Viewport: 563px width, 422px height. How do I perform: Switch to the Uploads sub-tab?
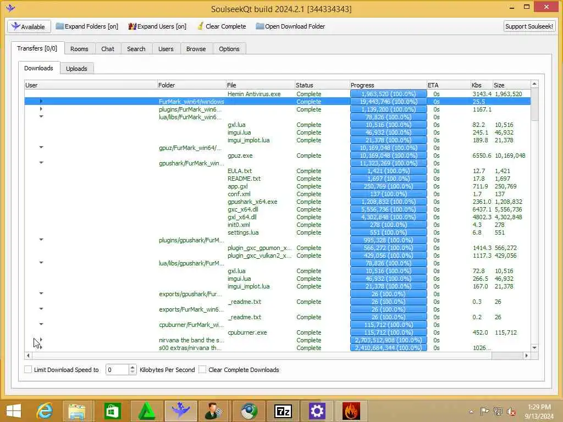pos(76,69)
